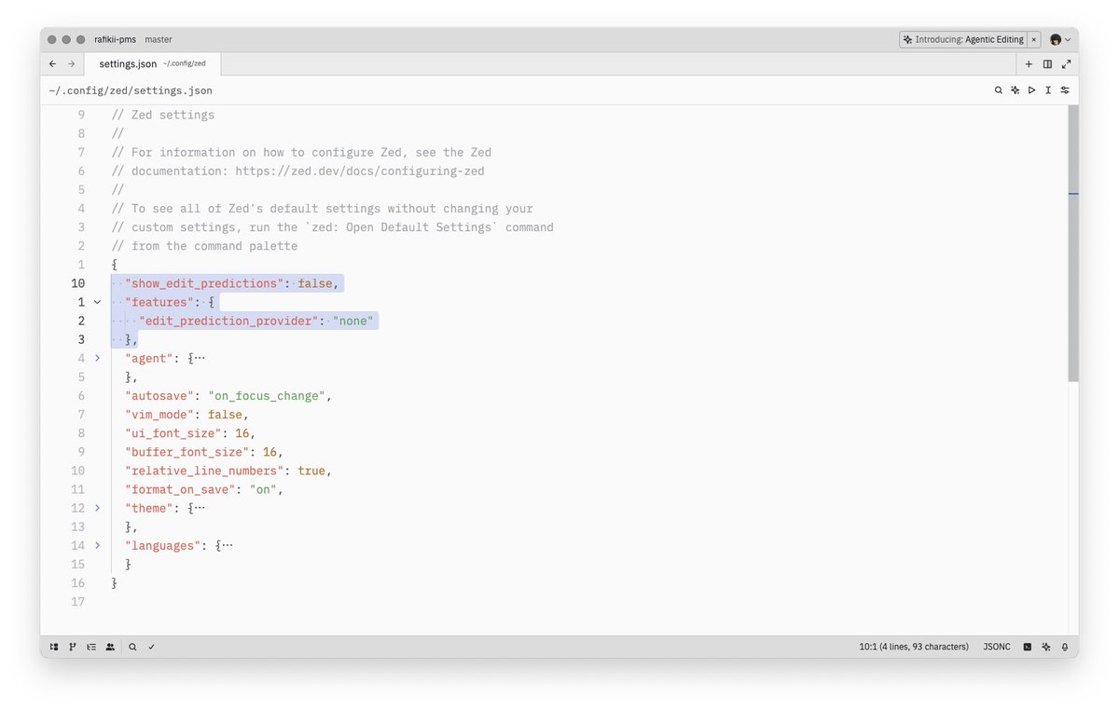
Task: Open editor controls sliders icon
Action: [1065, 90]
